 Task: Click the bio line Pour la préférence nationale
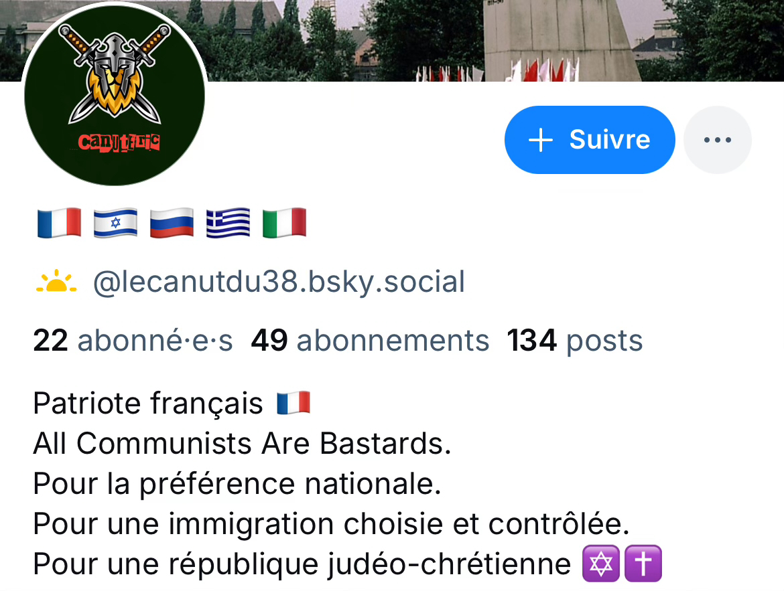click(237, 484)
